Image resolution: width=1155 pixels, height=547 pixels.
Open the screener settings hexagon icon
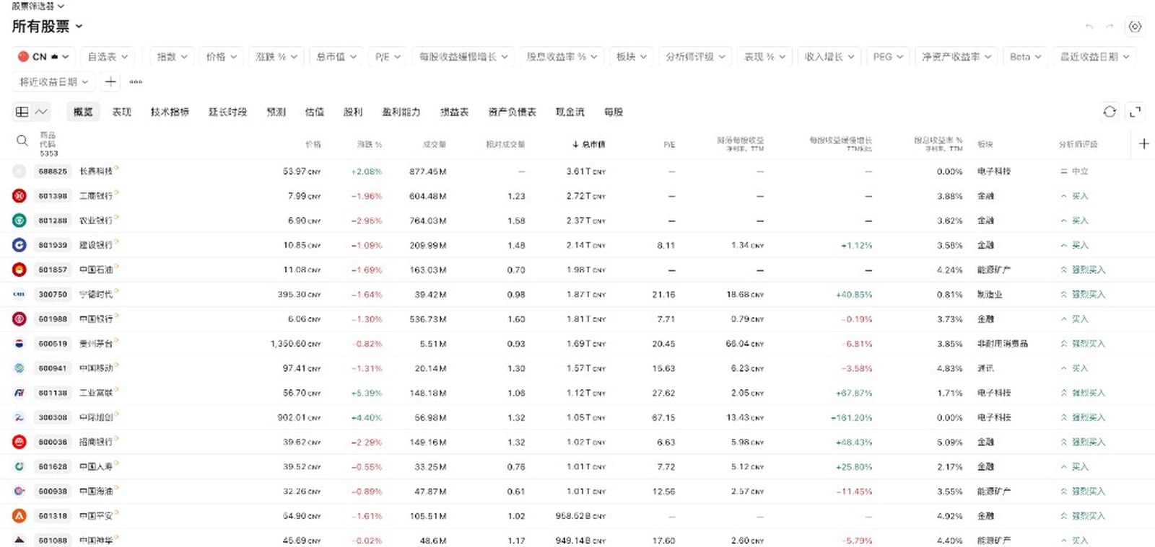[x=1135, y=27]
